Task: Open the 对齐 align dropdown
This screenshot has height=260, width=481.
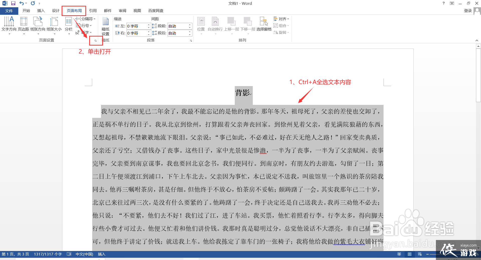Action: tap(281, 19)
